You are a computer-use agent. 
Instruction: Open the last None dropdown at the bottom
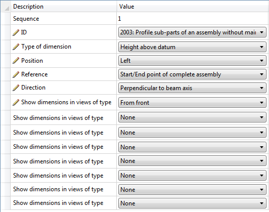pyautogui.click(x=192, y=203)
